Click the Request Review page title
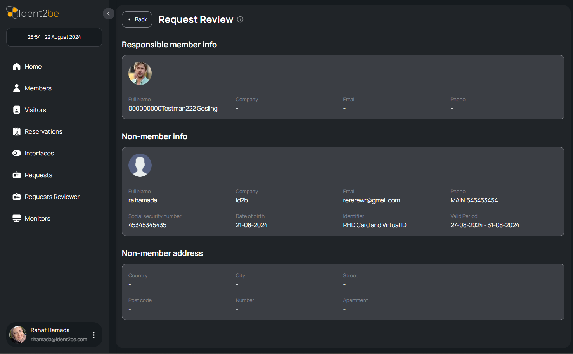This screenshot has height=354, width=573. point(196,19)
